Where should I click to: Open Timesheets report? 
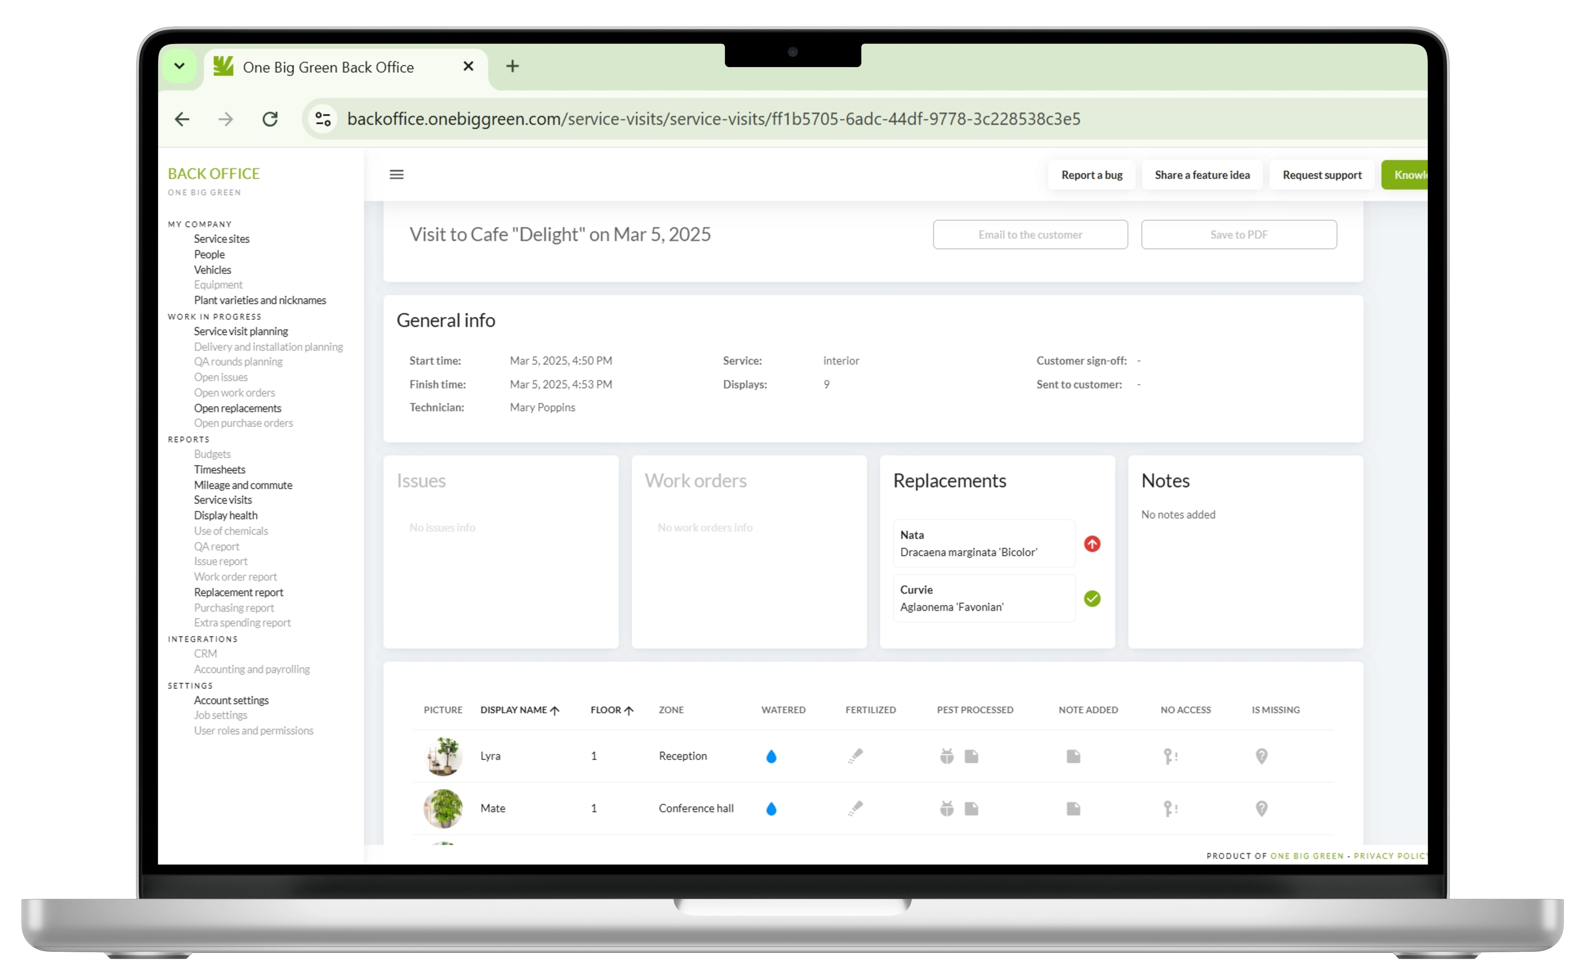click(x=220, y=470)
